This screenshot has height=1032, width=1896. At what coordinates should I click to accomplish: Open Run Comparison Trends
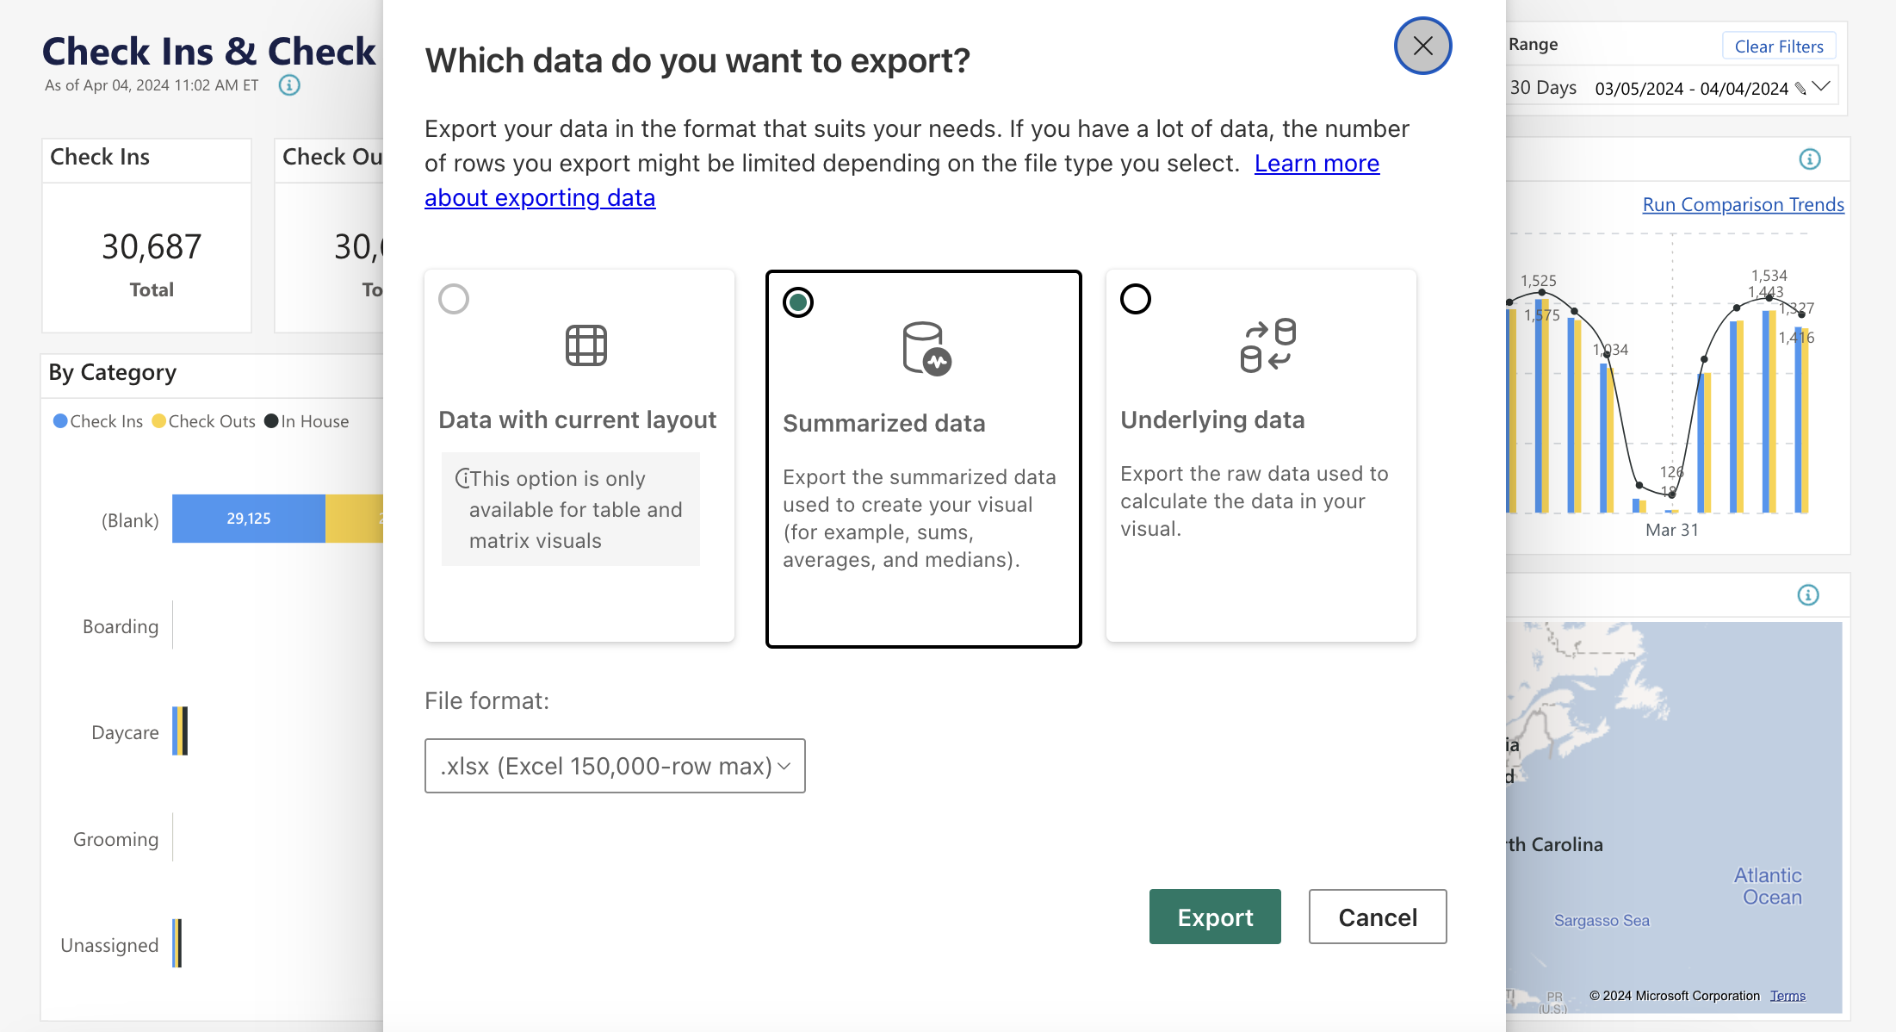(x=1743, y=204)
